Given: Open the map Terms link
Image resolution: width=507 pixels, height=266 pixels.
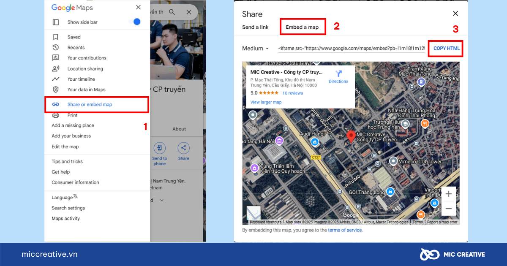Looking at the screenshot, I should pyautogui.click(x=417, y=222).
